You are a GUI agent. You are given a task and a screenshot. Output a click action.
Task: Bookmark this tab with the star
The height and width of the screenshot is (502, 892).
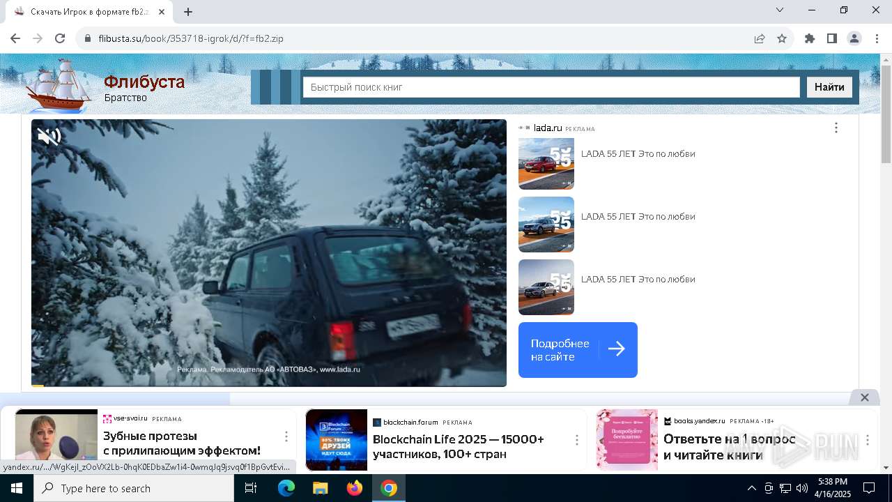(782, 38)
